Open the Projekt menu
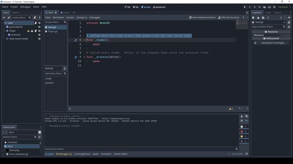This screenshot has height=164, width=293. [14, 7]
